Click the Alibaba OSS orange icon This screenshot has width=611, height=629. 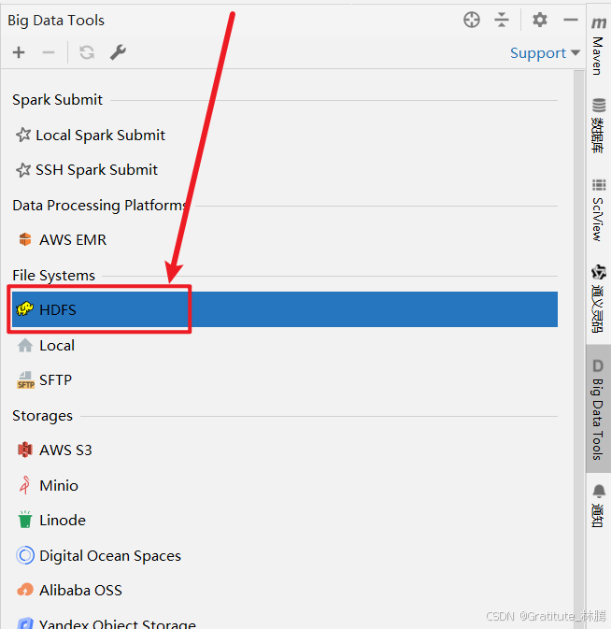point(25,590)
